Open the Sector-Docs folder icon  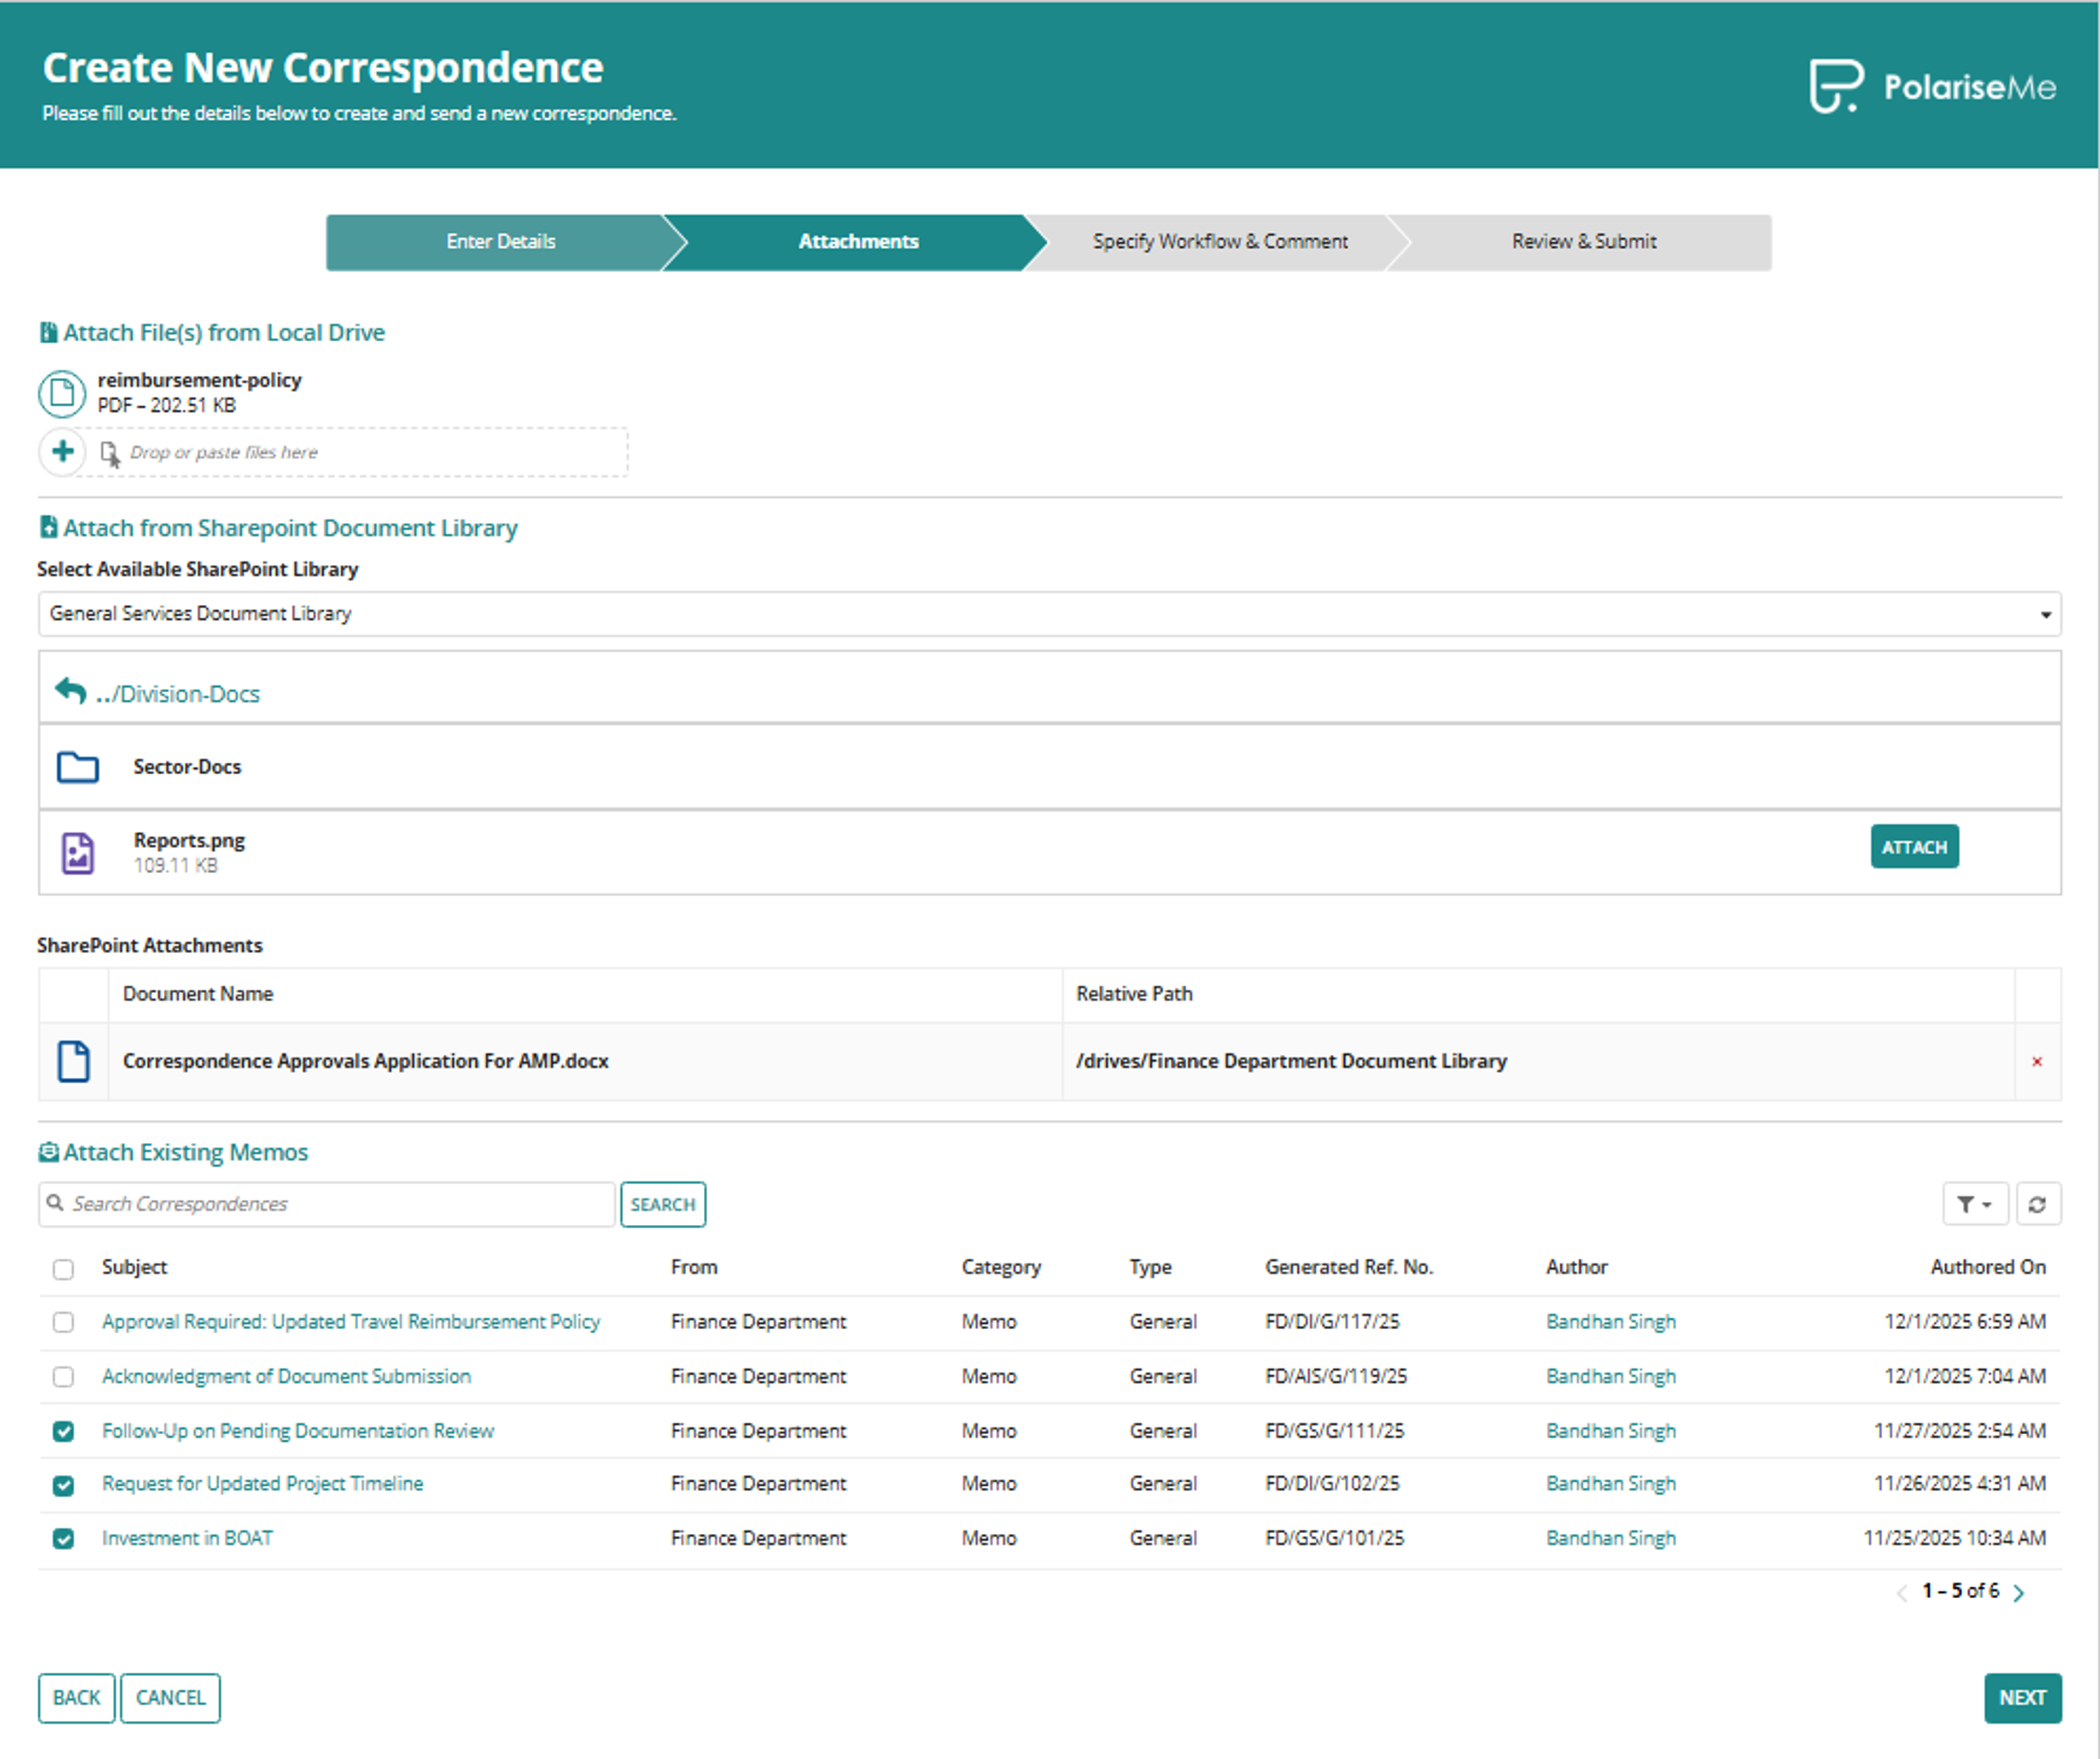[77, 767]
